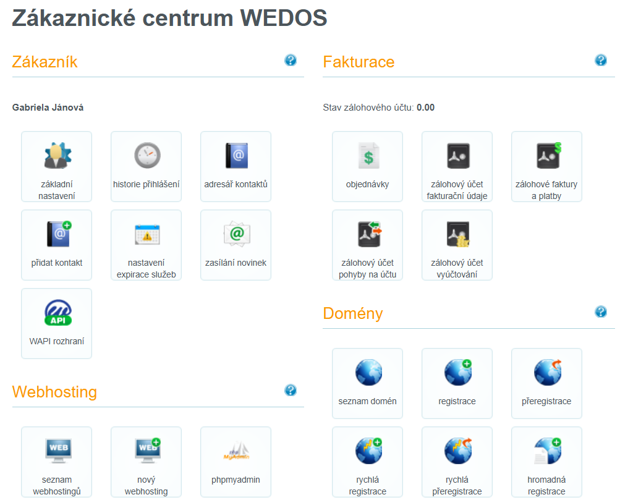
Task: Click Zákaznické centrum WEDOS page title
Action: tap(169, 18)
